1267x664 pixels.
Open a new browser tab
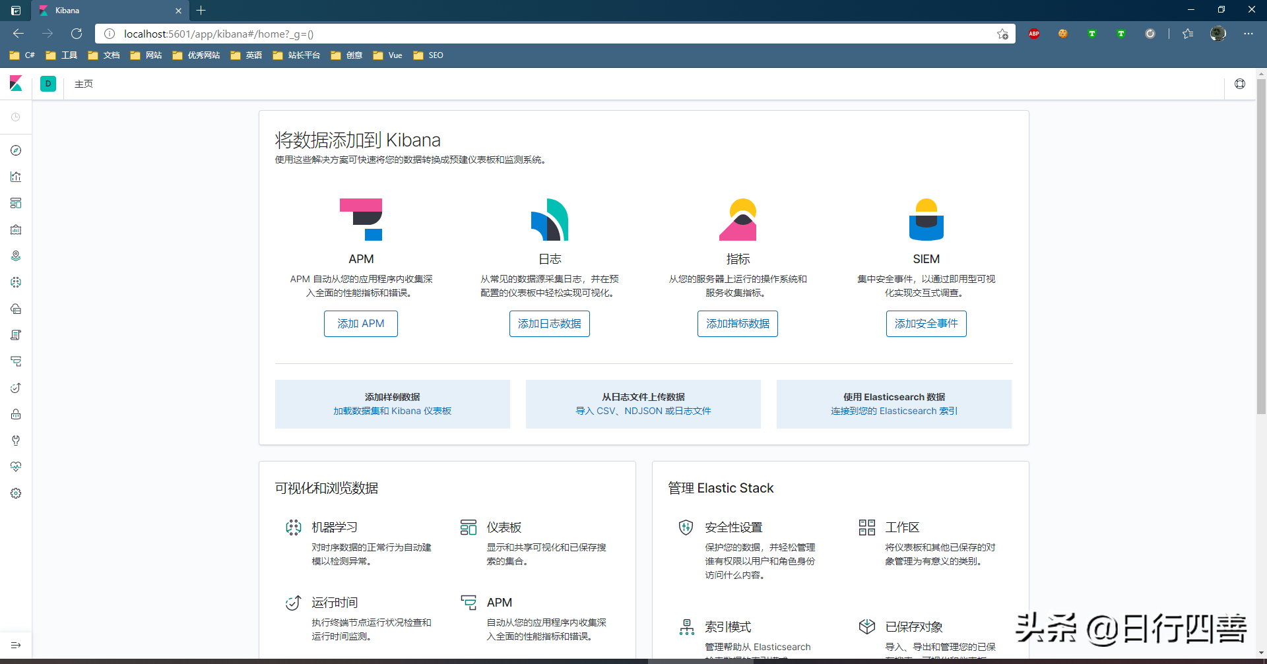tap(201, 11)
